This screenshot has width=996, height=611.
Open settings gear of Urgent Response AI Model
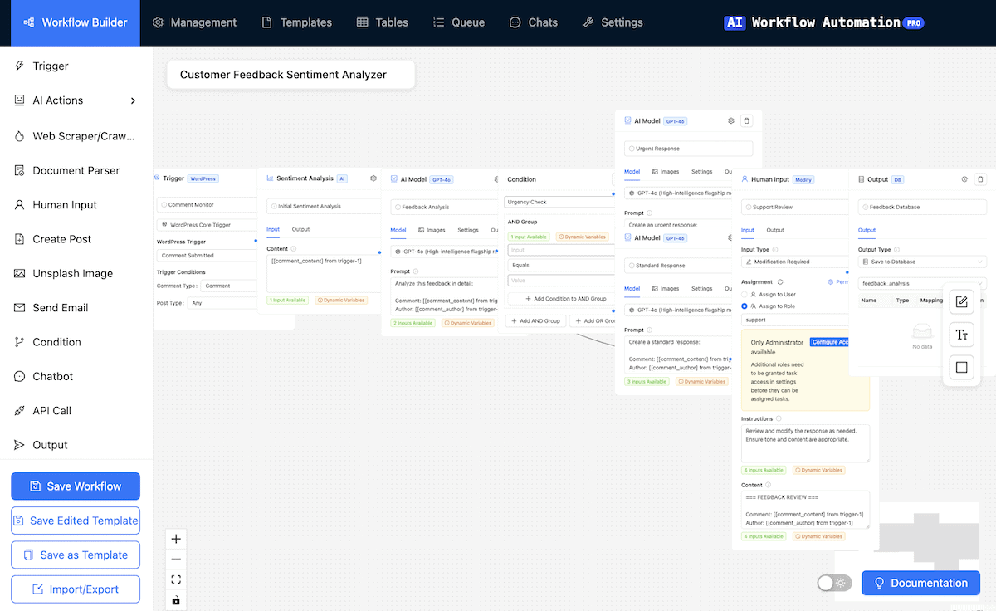[x=731, y=120]
